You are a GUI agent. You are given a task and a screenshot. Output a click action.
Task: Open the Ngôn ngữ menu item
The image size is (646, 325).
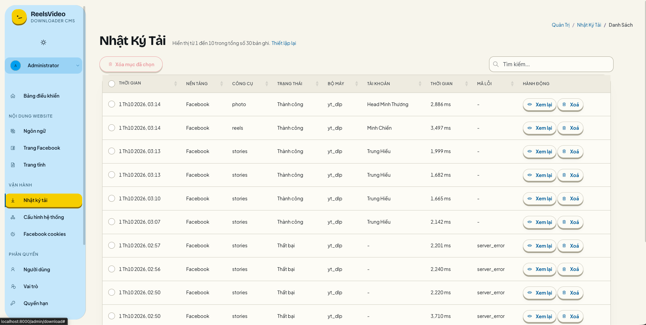44,131
